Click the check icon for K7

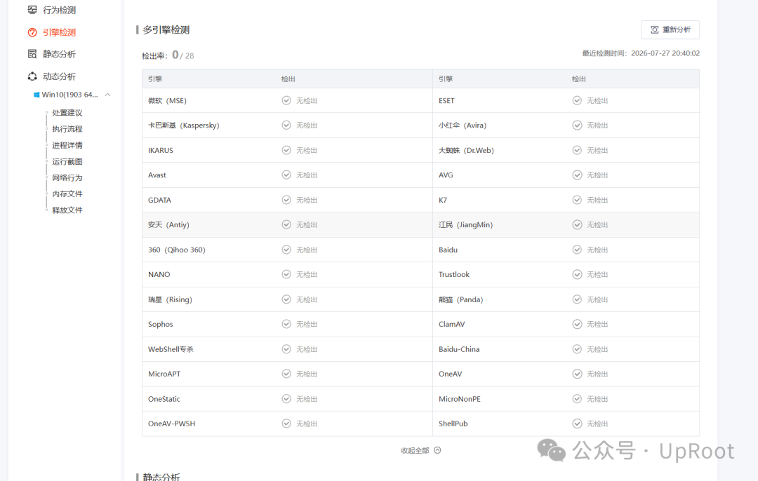(x=577, y=200)
